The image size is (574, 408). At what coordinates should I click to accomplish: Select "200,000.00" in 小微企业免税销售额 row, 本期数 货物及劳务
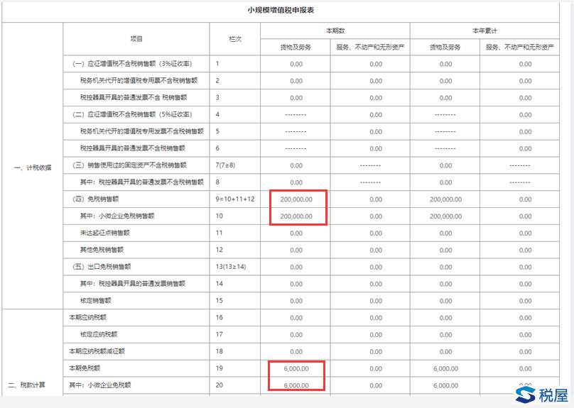pyautogui.click(x=296, y=216)
